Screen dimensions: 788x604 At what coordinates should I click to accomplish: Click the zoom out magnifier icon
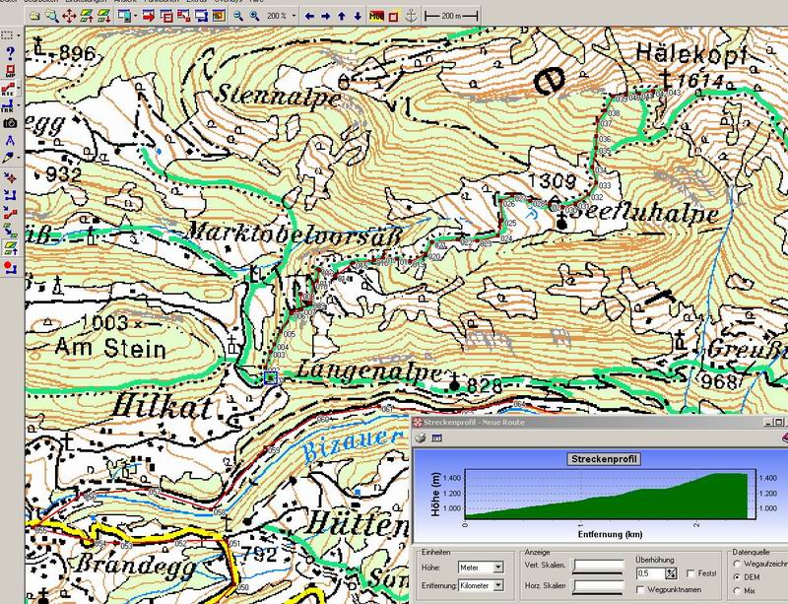point(238,16)
